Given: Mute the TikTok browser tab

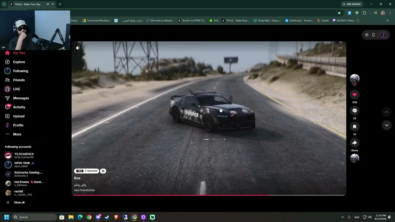Looking at the screenshot, I should pyautogui.click(x=48, y=4).
